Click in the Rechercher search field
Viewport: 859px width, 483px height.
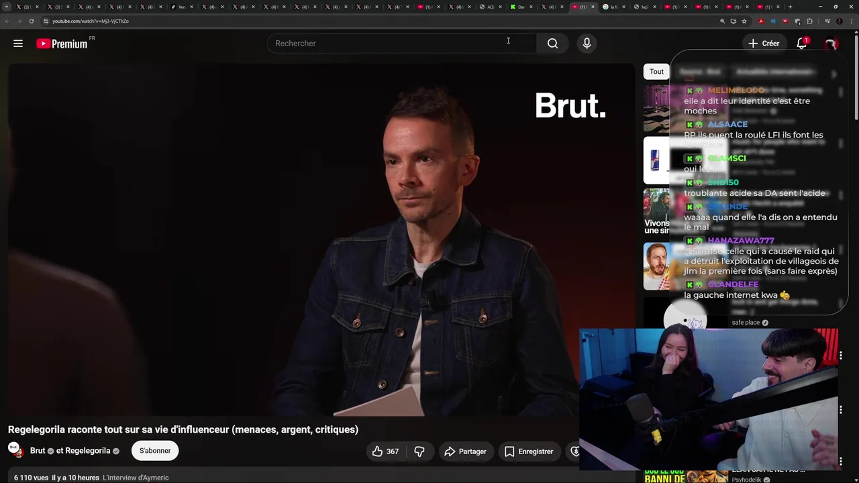pyautogui.click(x=401, y=44)
